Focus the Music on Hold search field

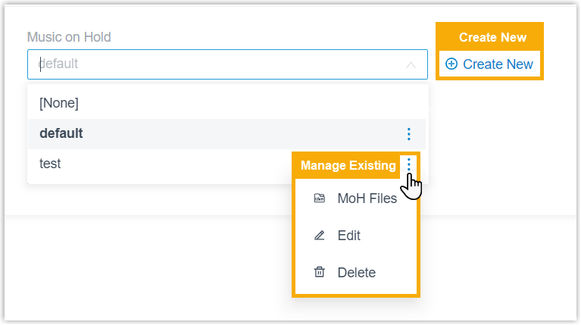pyautogui.click(x=227, y=64)
